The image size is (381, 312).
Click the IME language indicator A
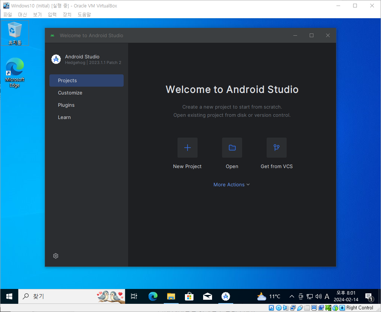pos(327,296)
